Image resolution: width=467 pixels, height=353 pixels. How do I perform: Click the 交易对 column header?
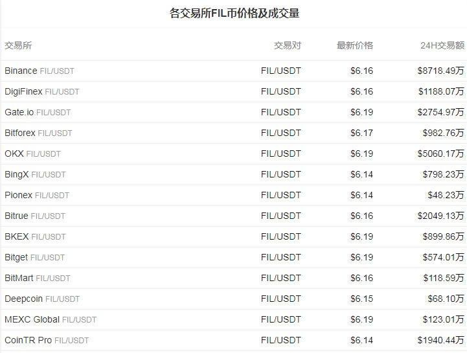pyautogui.click(x=287, y=45)
